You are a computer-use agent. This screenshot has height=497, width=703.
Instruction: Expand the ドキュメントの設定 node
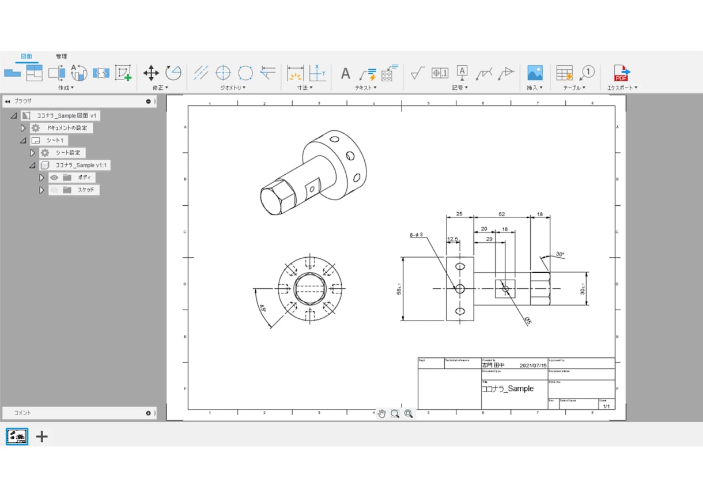24,128
